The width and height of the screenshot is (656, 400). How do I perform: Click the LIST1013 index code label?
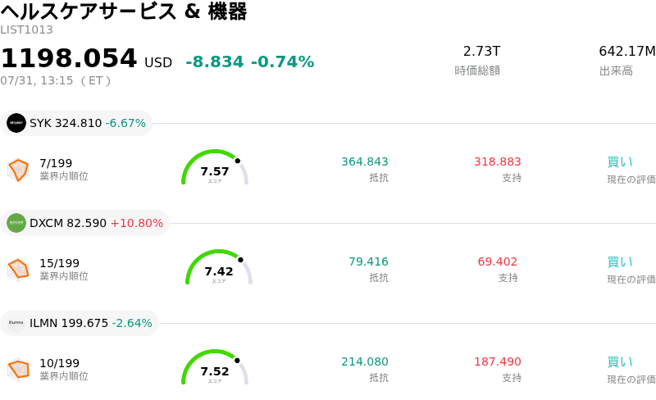[x=26, y=30]
